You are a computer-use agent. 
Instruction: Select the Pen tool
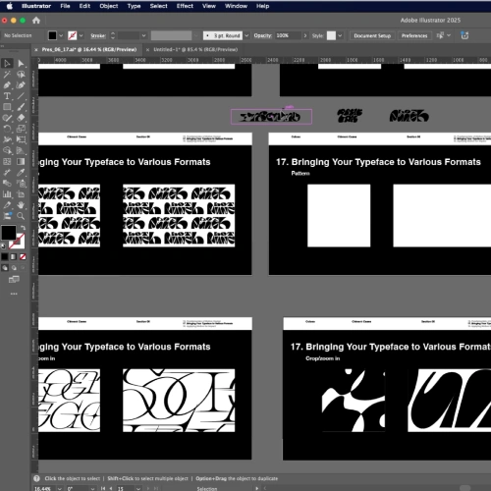pos(7,85)
